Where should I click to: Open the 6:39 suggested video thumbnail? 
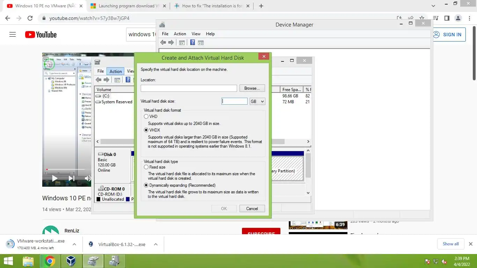pyautogui.click(x=318, y=225)
